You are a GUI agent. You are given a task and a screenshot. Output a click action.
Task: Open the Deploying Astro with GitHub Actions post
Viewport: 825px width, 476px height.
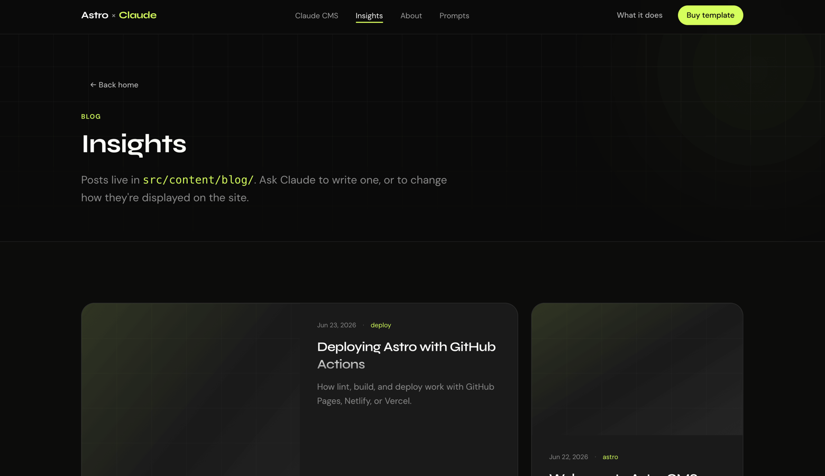pos(406,355)
